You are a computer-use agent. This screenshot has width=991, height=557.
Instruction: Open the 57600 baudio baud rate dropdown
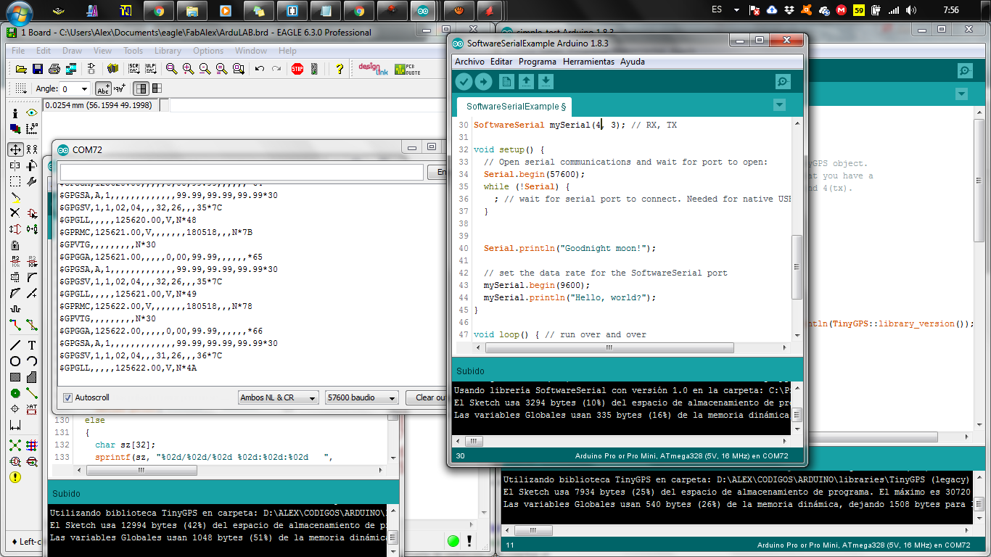(x=362, y=397)
